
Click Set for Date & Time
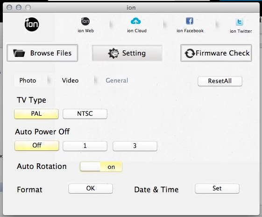217,189
